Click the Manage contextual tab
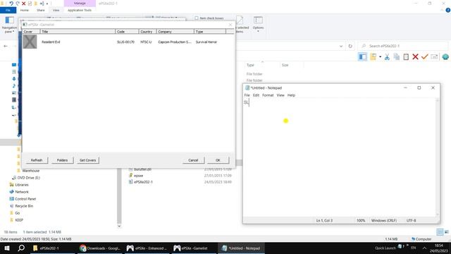The width and height of the screenshot is (451, 254). [x=80, y=3]
